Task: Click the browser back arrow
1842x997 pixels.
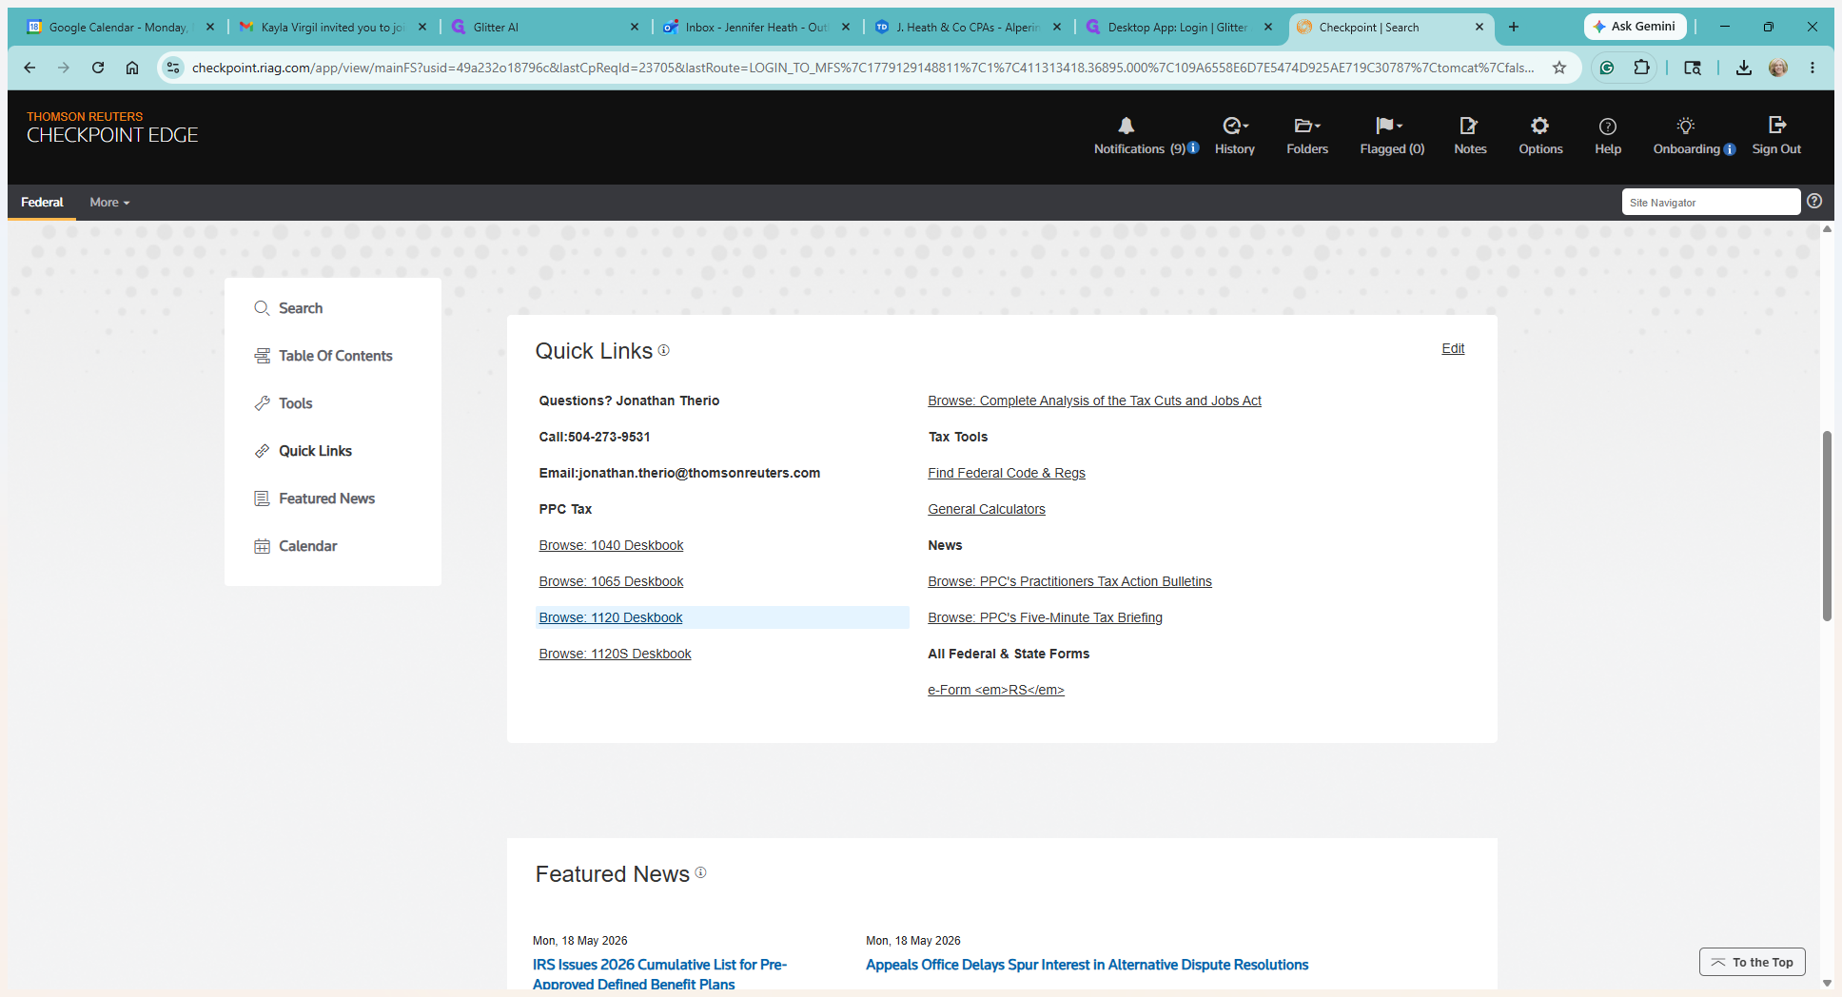Action: pos(29,68)
